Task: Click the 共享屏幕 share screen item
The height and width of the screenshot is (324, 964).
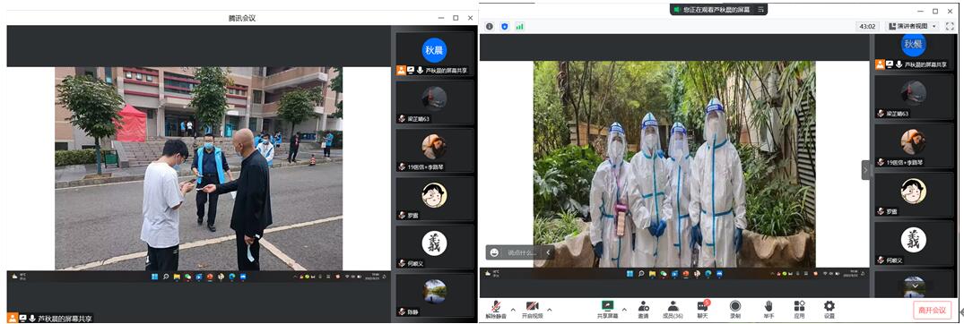Action: pyautogui.click(x=607, y=310)
